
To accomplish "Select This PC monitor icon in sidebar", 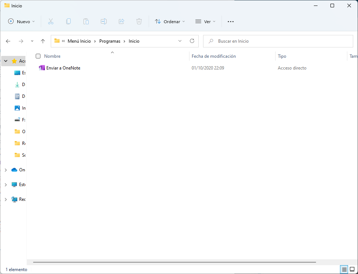I will click(x=14, y=185).
